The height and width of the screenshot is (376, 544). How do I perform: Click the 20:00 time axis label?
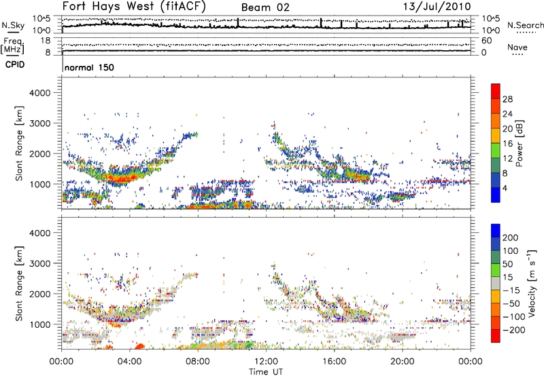point(402,362)
